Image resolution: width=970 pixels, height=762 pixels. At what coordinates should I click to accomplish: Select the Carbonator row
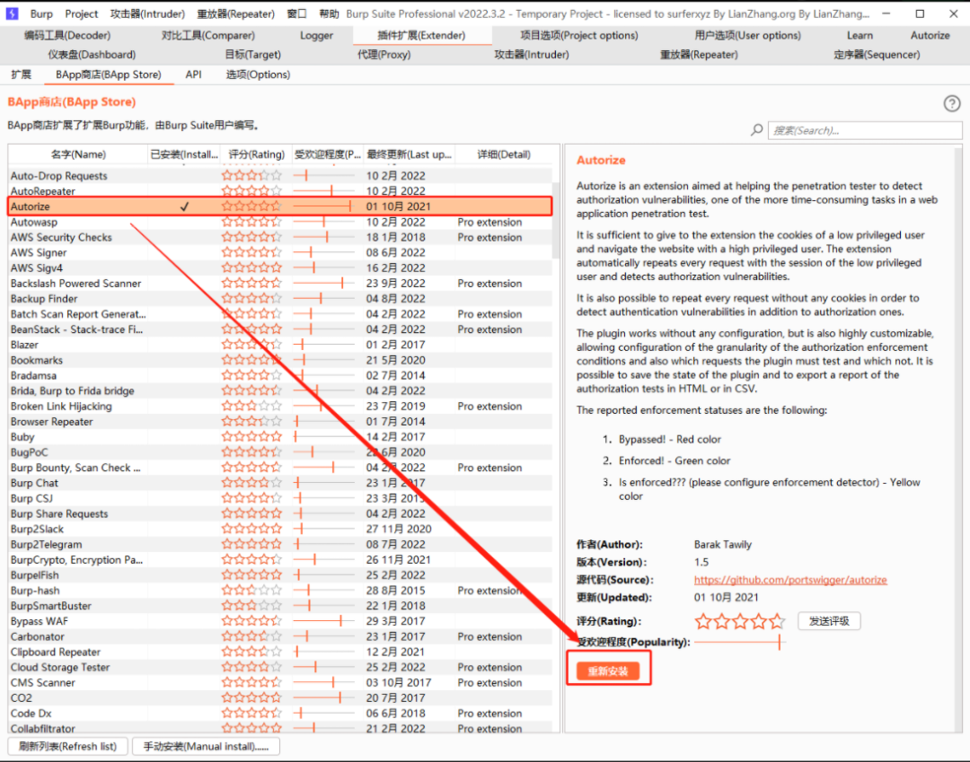click(280, 636)
